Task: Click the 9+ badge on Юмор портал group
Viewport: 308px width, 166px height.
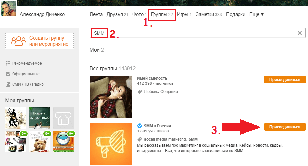Action: (x=24, y=134)
